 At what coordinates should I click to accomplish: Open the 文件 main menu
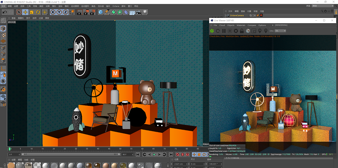[3, 6]
